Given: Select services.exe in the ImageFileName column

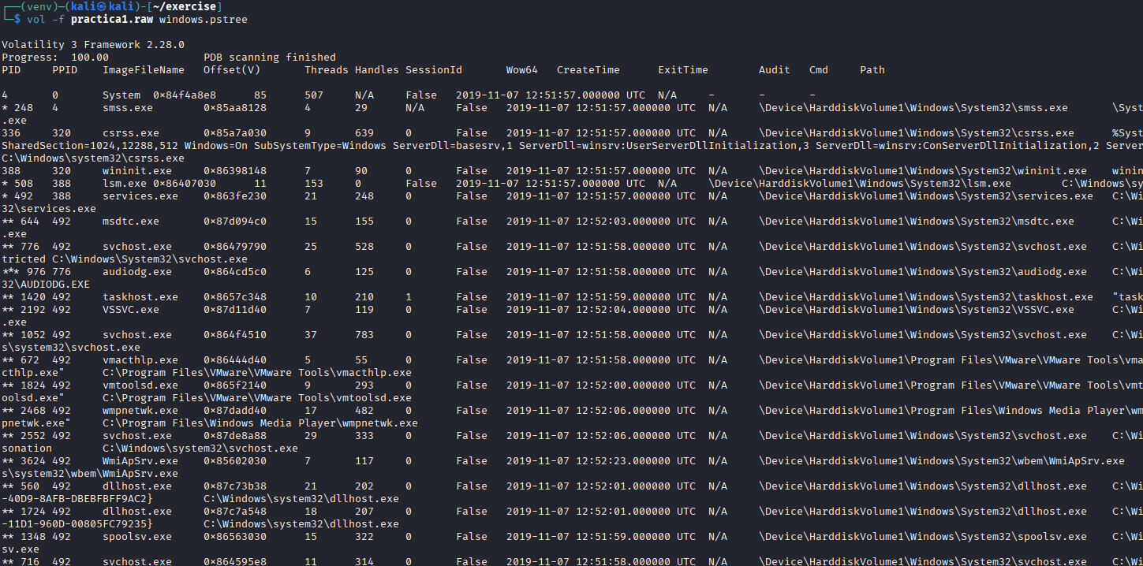Looking at the screenshot, I should point(137,196).
